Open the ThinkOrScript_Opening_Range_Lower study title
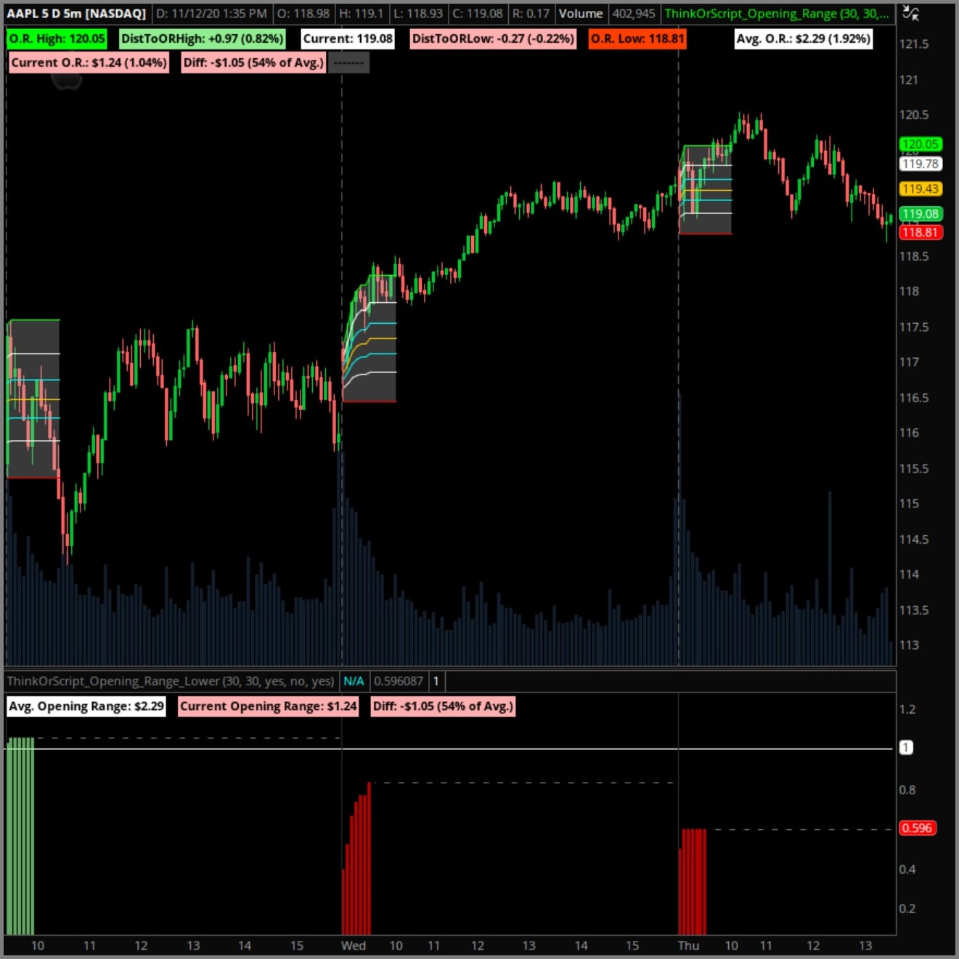The width and height of the screenshot is (959, 959). click(171, 681)
